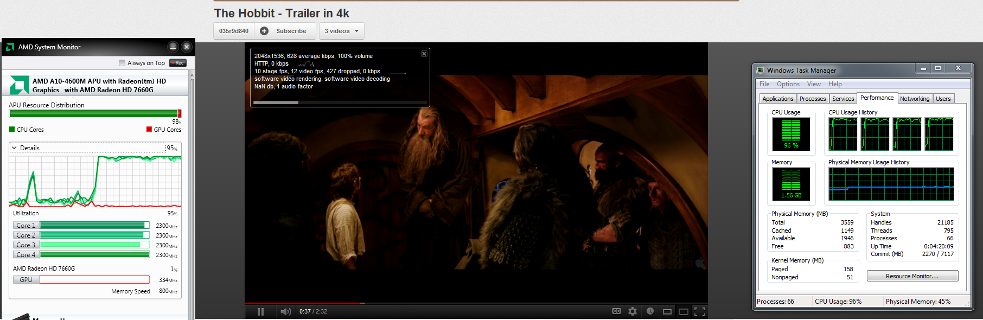
Task: Open the Options menu in Task Manager
Action: click(x=788, y=84)
